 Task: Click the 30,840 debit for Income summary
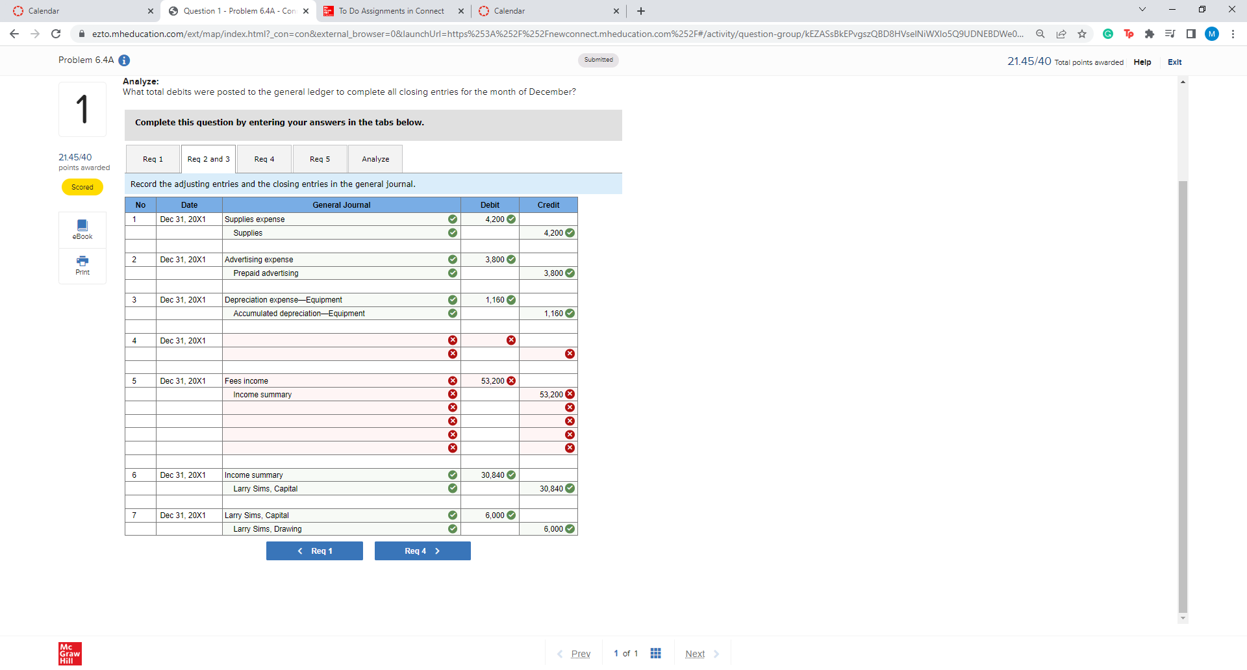(x=490, y=475)
